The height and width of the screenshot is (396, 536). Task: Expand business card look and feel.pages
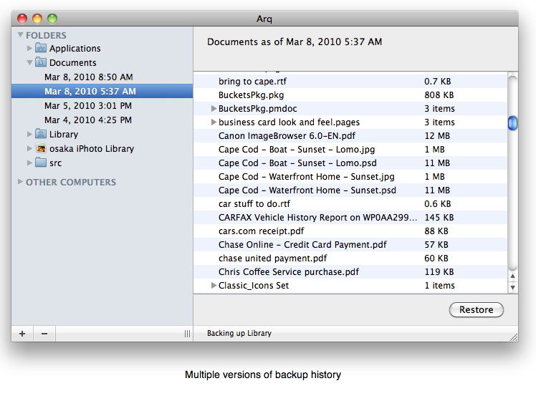pos(214,122)
